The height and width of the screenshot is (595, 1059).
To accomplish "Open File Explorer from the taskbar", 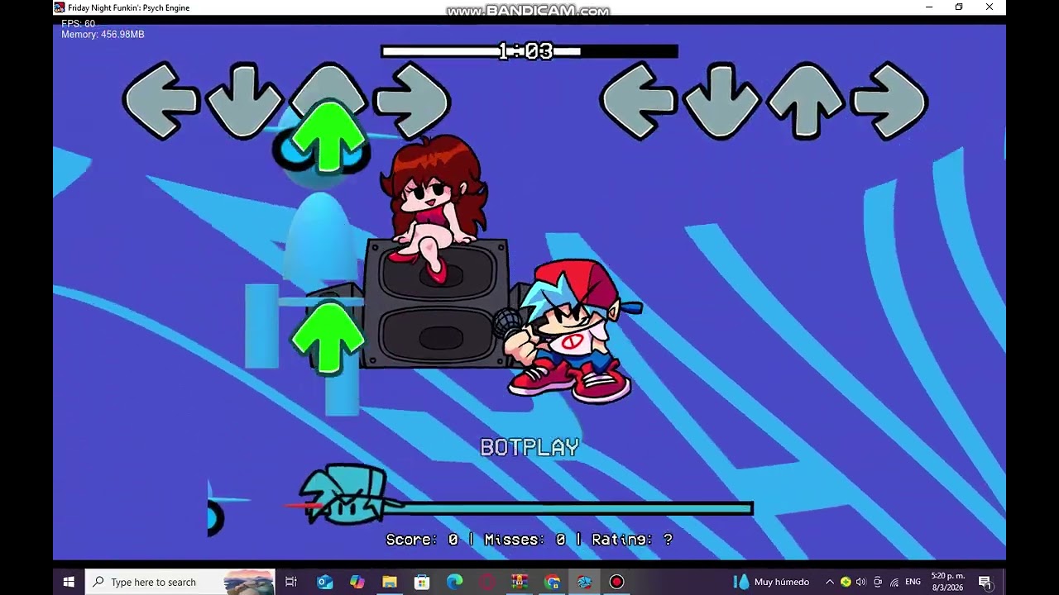I will coord(390,582).
